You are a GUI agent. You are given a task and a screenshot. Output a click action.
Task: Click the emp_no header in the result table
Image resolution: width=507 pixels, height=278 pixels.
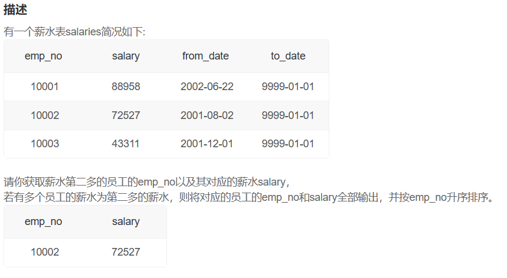pyautogui.click(x=44, y=222)
